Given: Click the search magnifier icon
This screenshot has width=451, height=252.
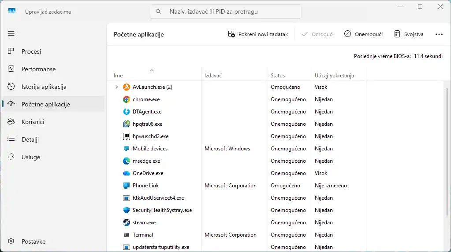Looking at the screenshot, I should 158,11.
